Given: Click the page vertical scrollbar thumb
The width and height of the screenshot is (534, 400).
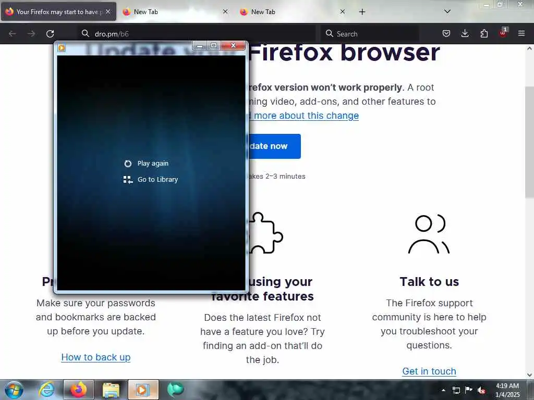Looking at the screenshot, I should pyautogui.click(x=529, y=142).
